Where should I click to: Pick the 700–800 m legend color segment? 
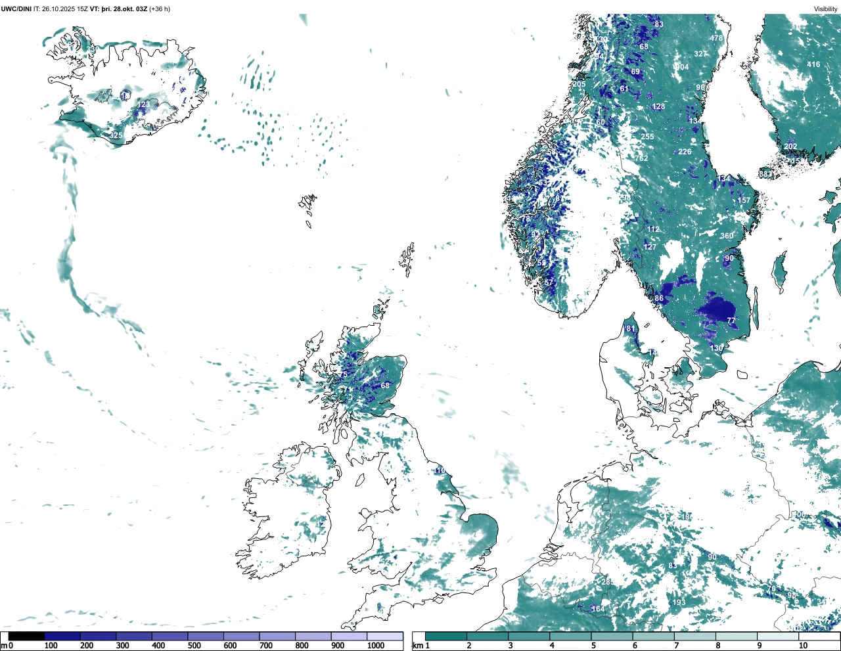click(277, 637)
